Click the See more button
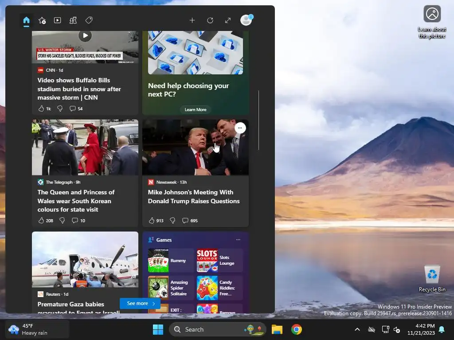The height and width of the screenshot is (340, 454). point(140,303)
